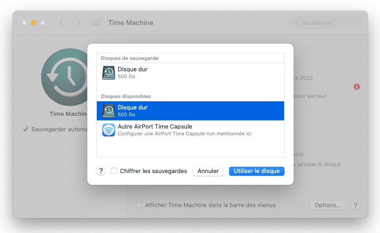Open the show-all preferences grid icon

(97, 23)
